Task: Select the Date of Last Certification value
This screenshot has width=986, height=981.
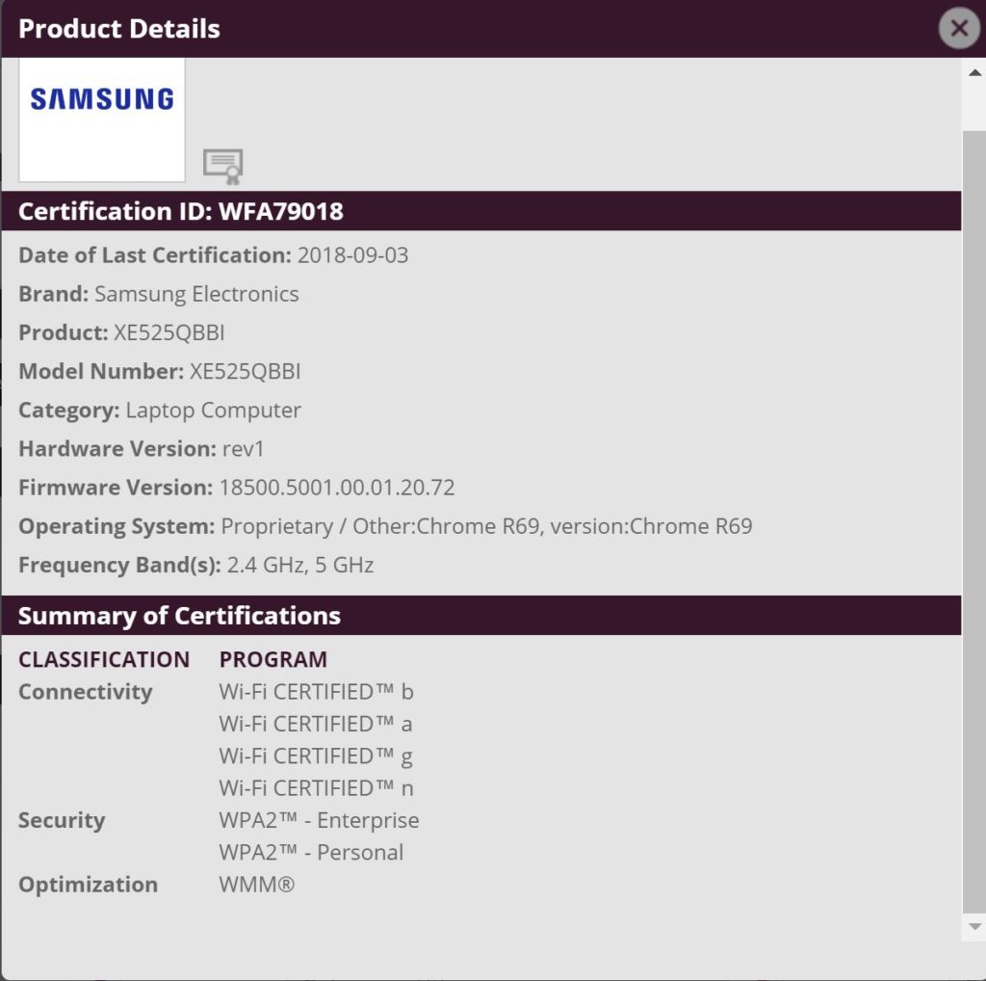Action: 352,255
